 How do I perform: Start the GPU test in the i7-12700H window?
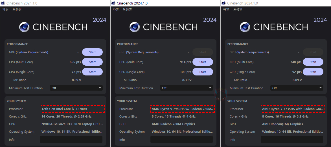92,52
